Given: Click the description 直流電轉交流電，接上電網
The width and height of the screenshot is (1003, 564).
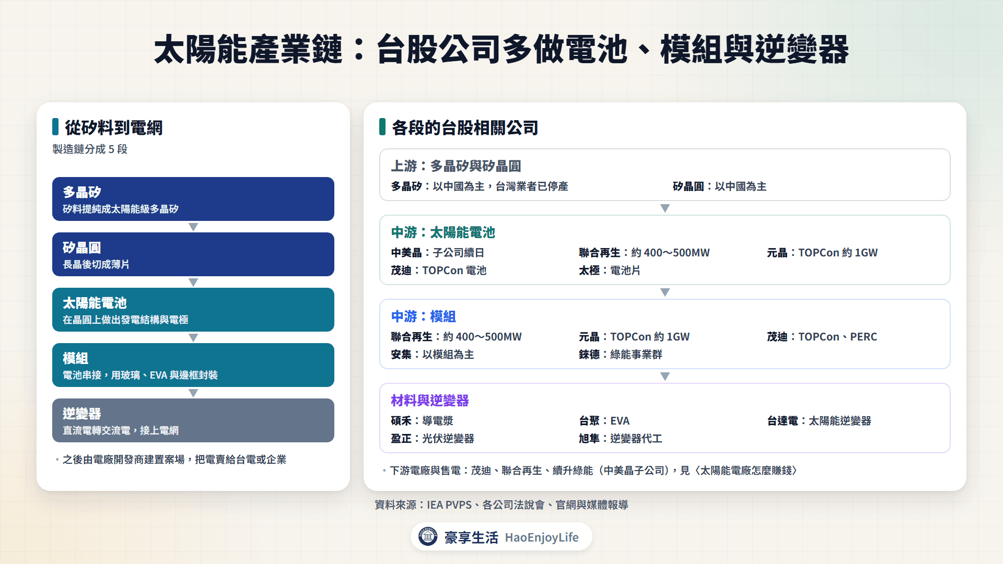Looking at the screenshot, I should 121,430.
